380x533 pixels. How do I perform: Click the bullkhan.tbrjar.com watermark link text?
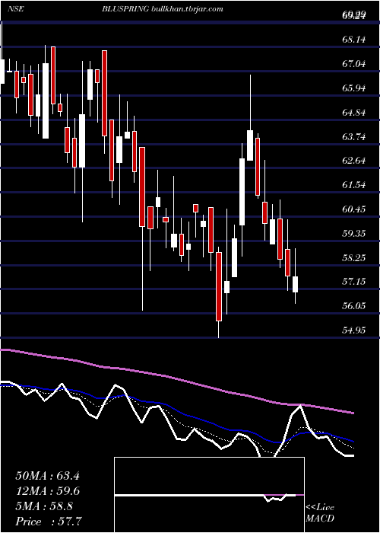(x=186, y=9)
